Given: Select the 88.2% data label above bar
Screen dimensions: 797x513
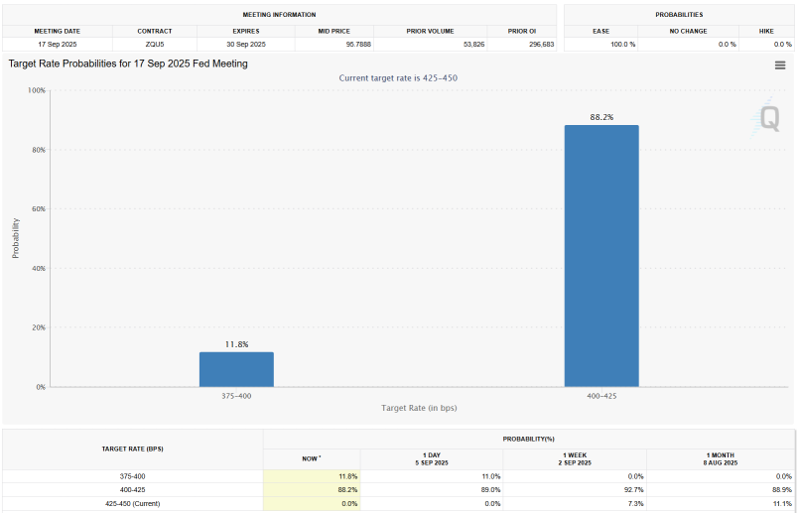Looking at the screenshot, I should (x=601, y=117).
